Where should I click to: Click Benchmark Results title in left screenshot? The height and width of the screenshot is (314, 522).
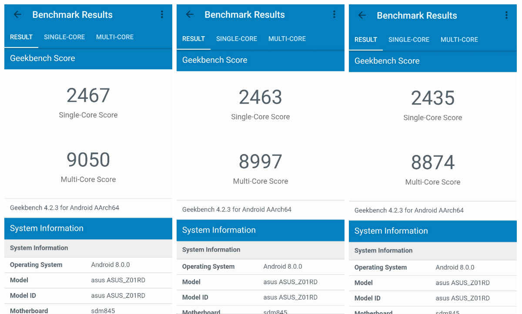point(73,14)
